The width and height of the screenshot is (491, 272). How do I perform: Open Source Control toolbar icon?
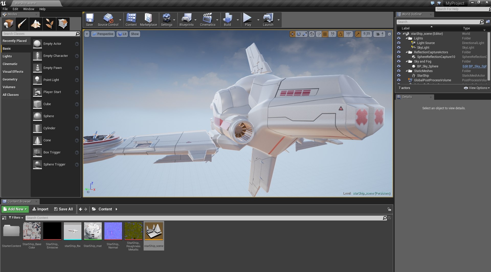click(108, 20)
